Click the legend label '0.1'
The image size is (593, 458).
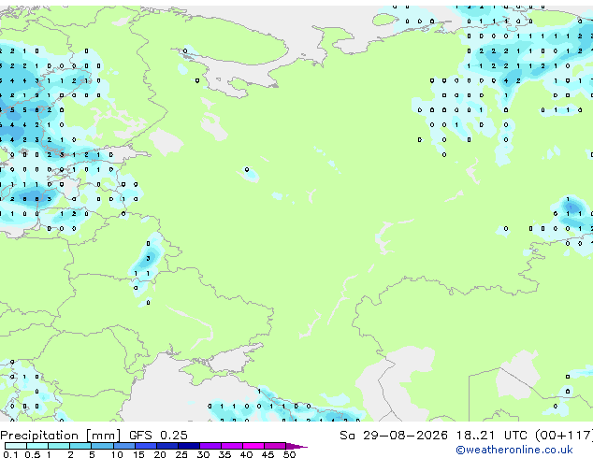click(10, 454)
